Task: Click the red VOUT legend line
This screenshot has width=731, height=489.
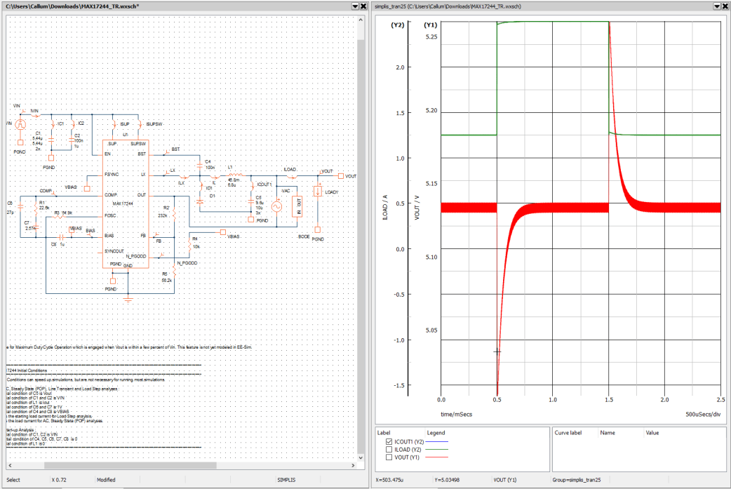Action: 437,457
